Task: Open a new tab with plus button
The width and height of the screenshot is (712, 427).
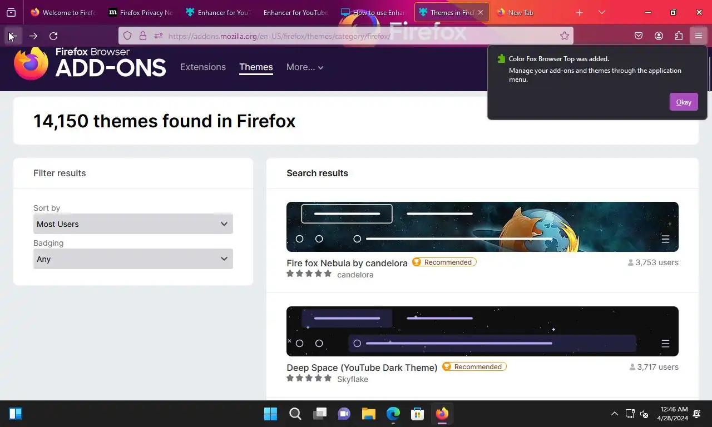Action: (x=579, y=12)
